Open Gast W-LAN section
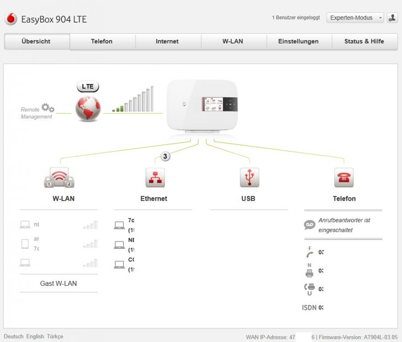The height and width of the screenshot is (342, 402). (x=58, y=283)
